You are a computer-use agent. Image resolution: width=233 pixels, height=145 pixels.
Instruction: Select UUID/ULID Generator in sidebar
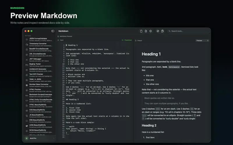coord(39,70)
